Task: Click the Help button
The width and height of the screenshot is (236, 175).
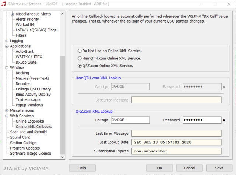Action: 82,168
